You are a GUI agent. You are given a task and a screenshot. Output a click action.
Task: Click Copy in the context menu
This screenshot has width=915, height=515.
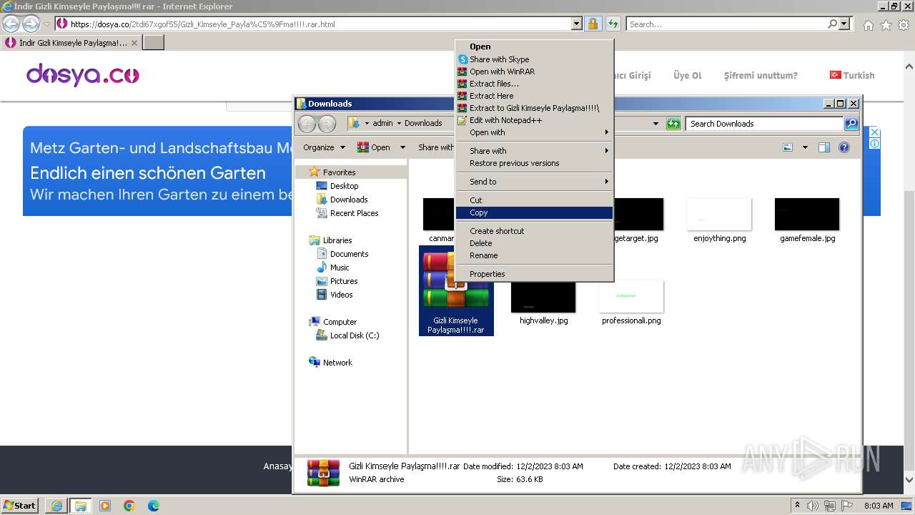coord(534,212)
